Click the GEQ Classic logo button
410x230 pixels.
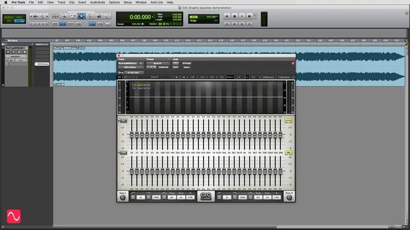coord(206,196)
